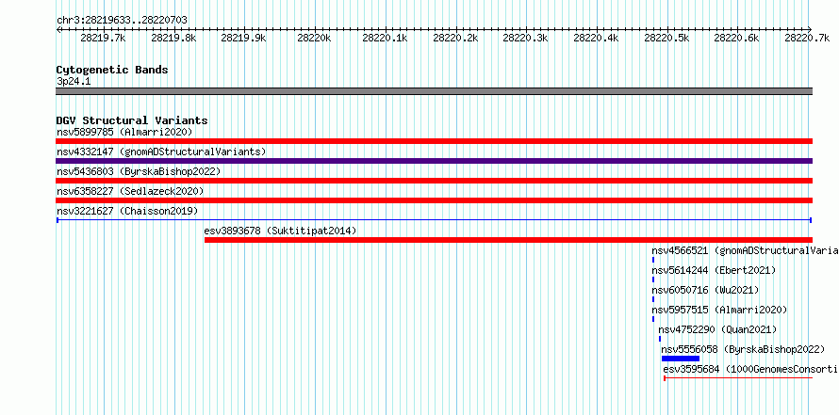839x415 pixels.
Task: Click the blue bar under nsv5556058
Action: pyautogui.click(x=681, y=359)
